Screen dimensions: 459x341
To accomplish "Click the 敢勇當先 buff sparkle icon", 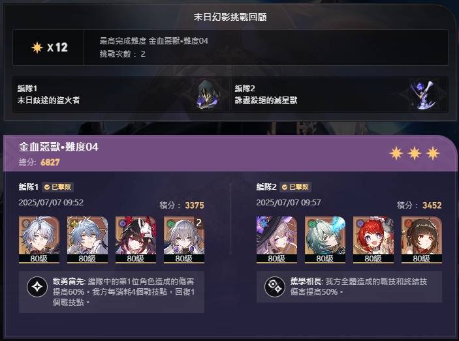I will pyautogui.click(x=37, y=287).
